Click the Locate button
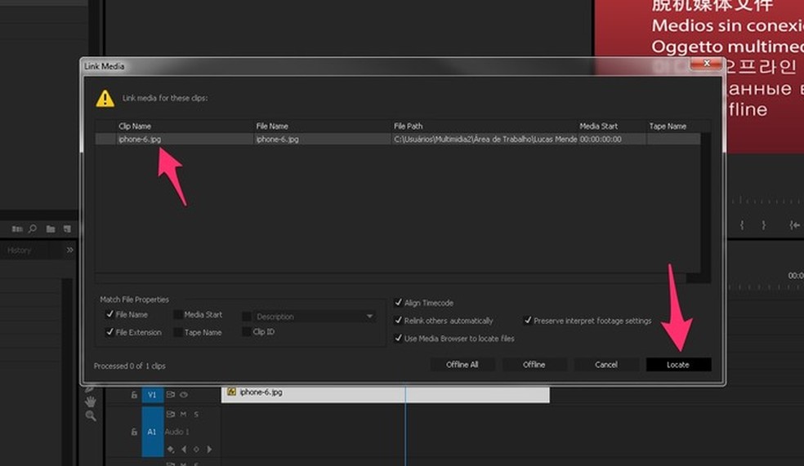The height and width of the screenshot is (466, 804). (x=678, y=365)
